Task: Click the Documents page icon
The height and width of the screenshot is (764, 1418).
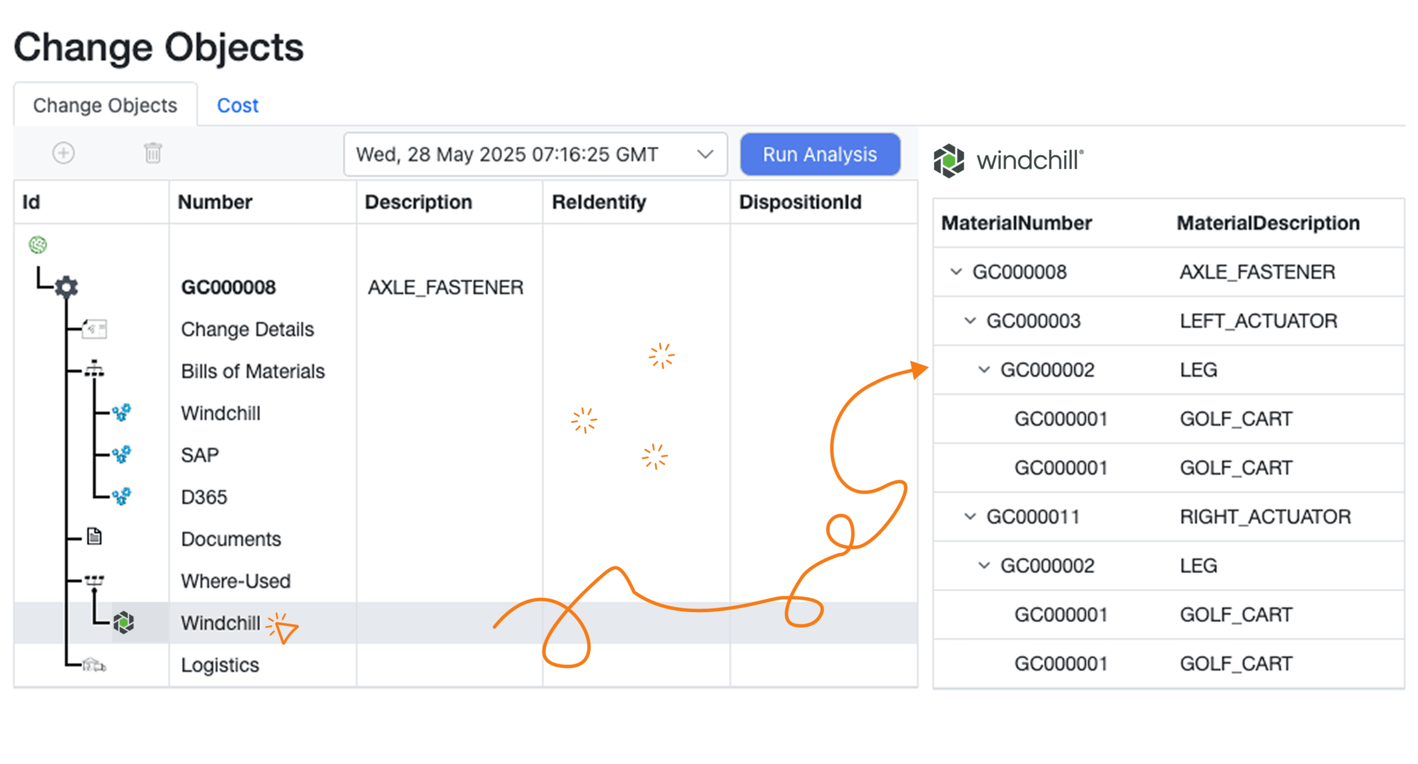Action: pos(94,537)
